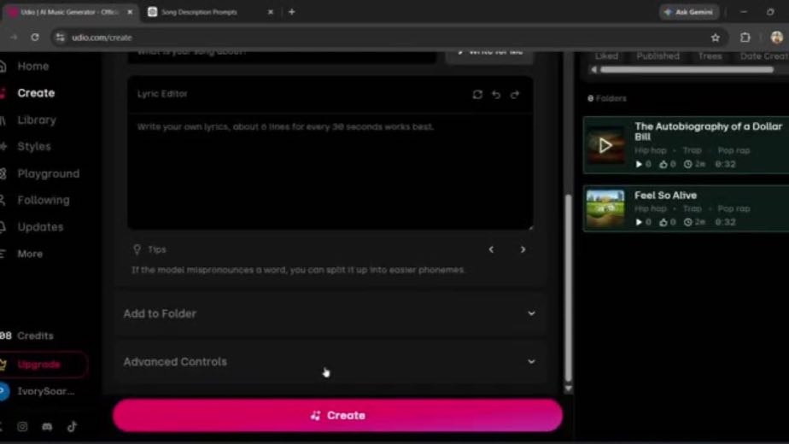Click the Tips lightbulb icon
The image size is (789, 444).
(137, 249)
